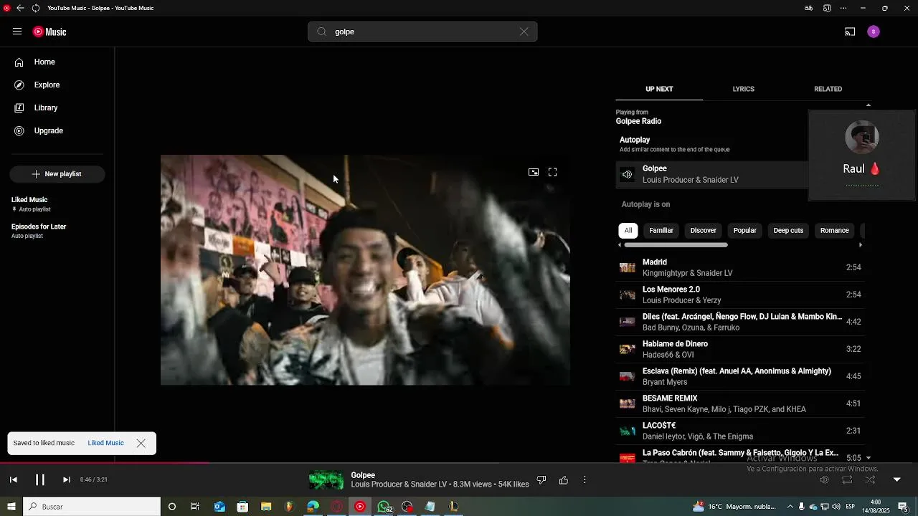Click the taskbar Buscar search box
Viewport: 918px width, 516px height.
pyautogui.click(x=92, y=507)
